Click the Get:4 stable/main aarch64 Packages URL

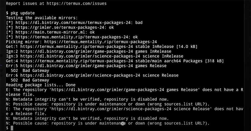[77, 61]
